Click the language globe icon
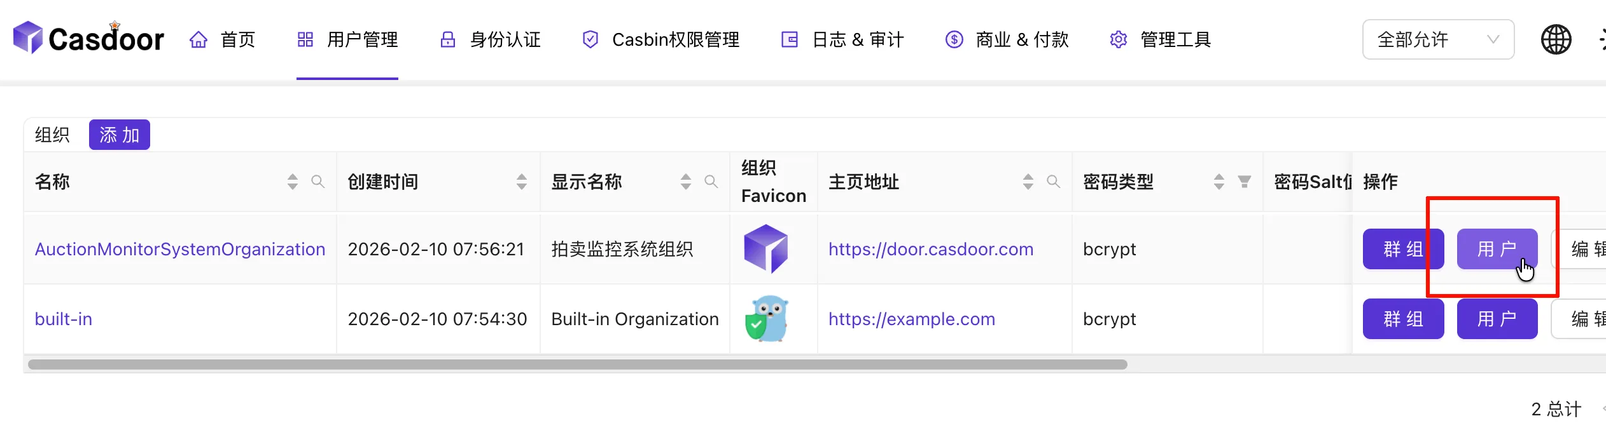Viewport: 1606px width, 442px height. pyautogui.click(x=1556, y=40)
